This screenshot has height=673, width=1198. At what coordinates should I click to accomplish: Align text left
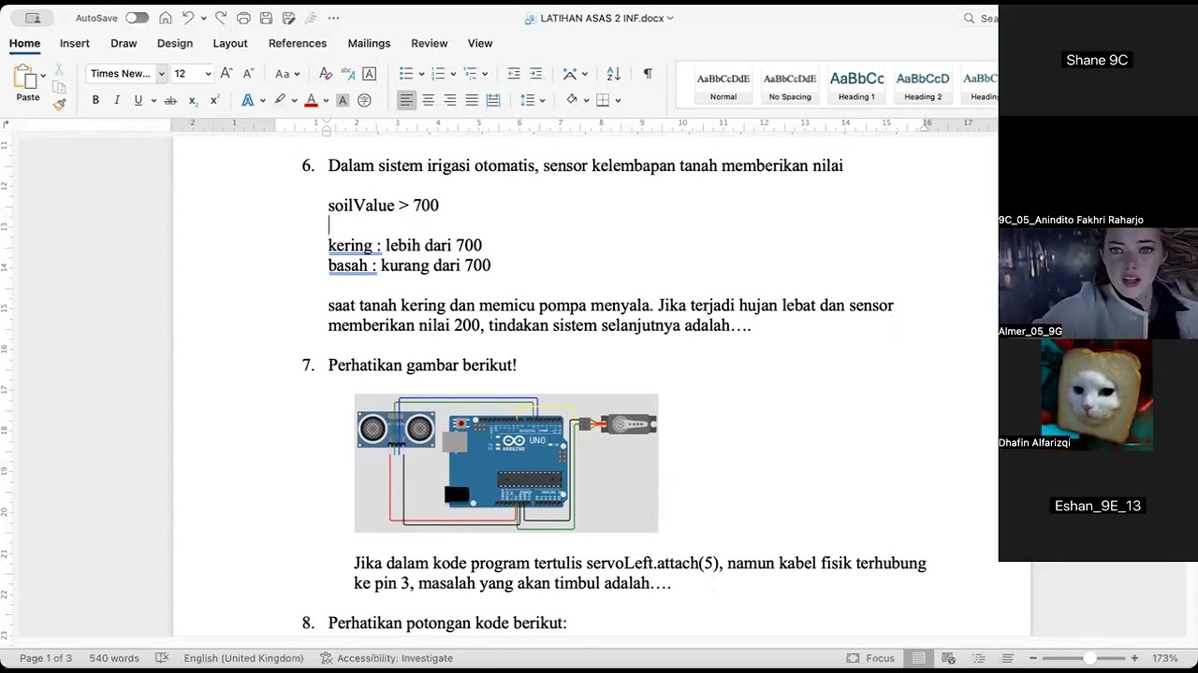coord(406,100)
